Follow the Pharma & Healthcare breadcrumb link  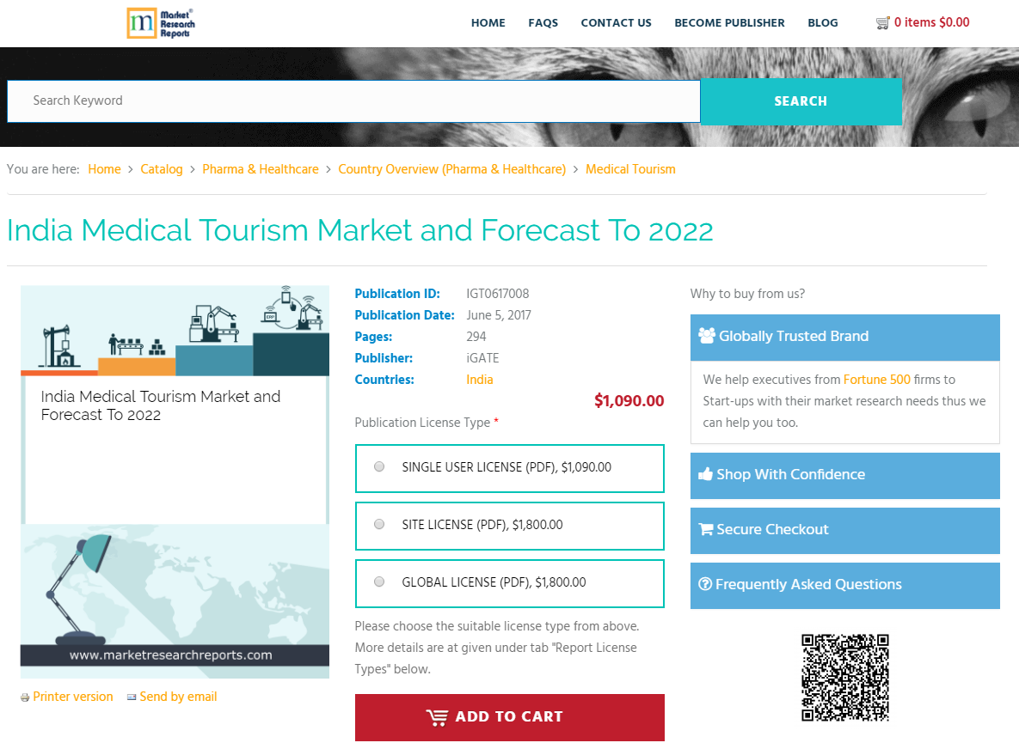pyautogui.click(x=260, y=169)
